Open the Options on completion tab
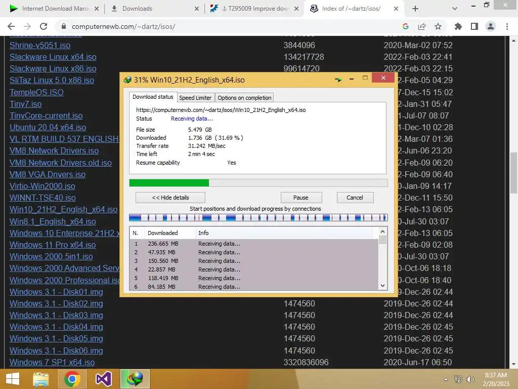This screenshot has width=518, height=389. pyautogui.click(x=244, y=98)
